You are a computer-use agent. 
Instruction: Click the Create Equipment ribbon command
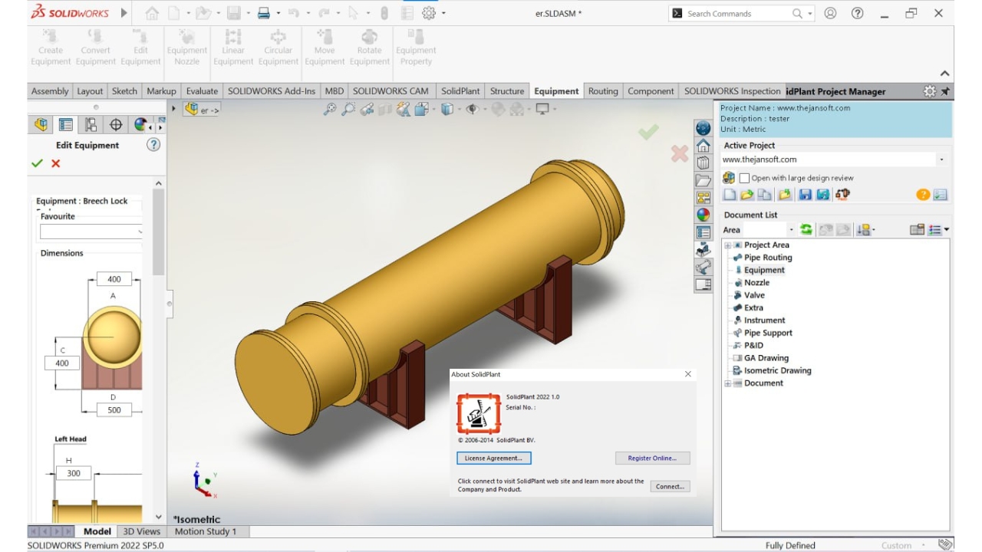pos(51,48)
